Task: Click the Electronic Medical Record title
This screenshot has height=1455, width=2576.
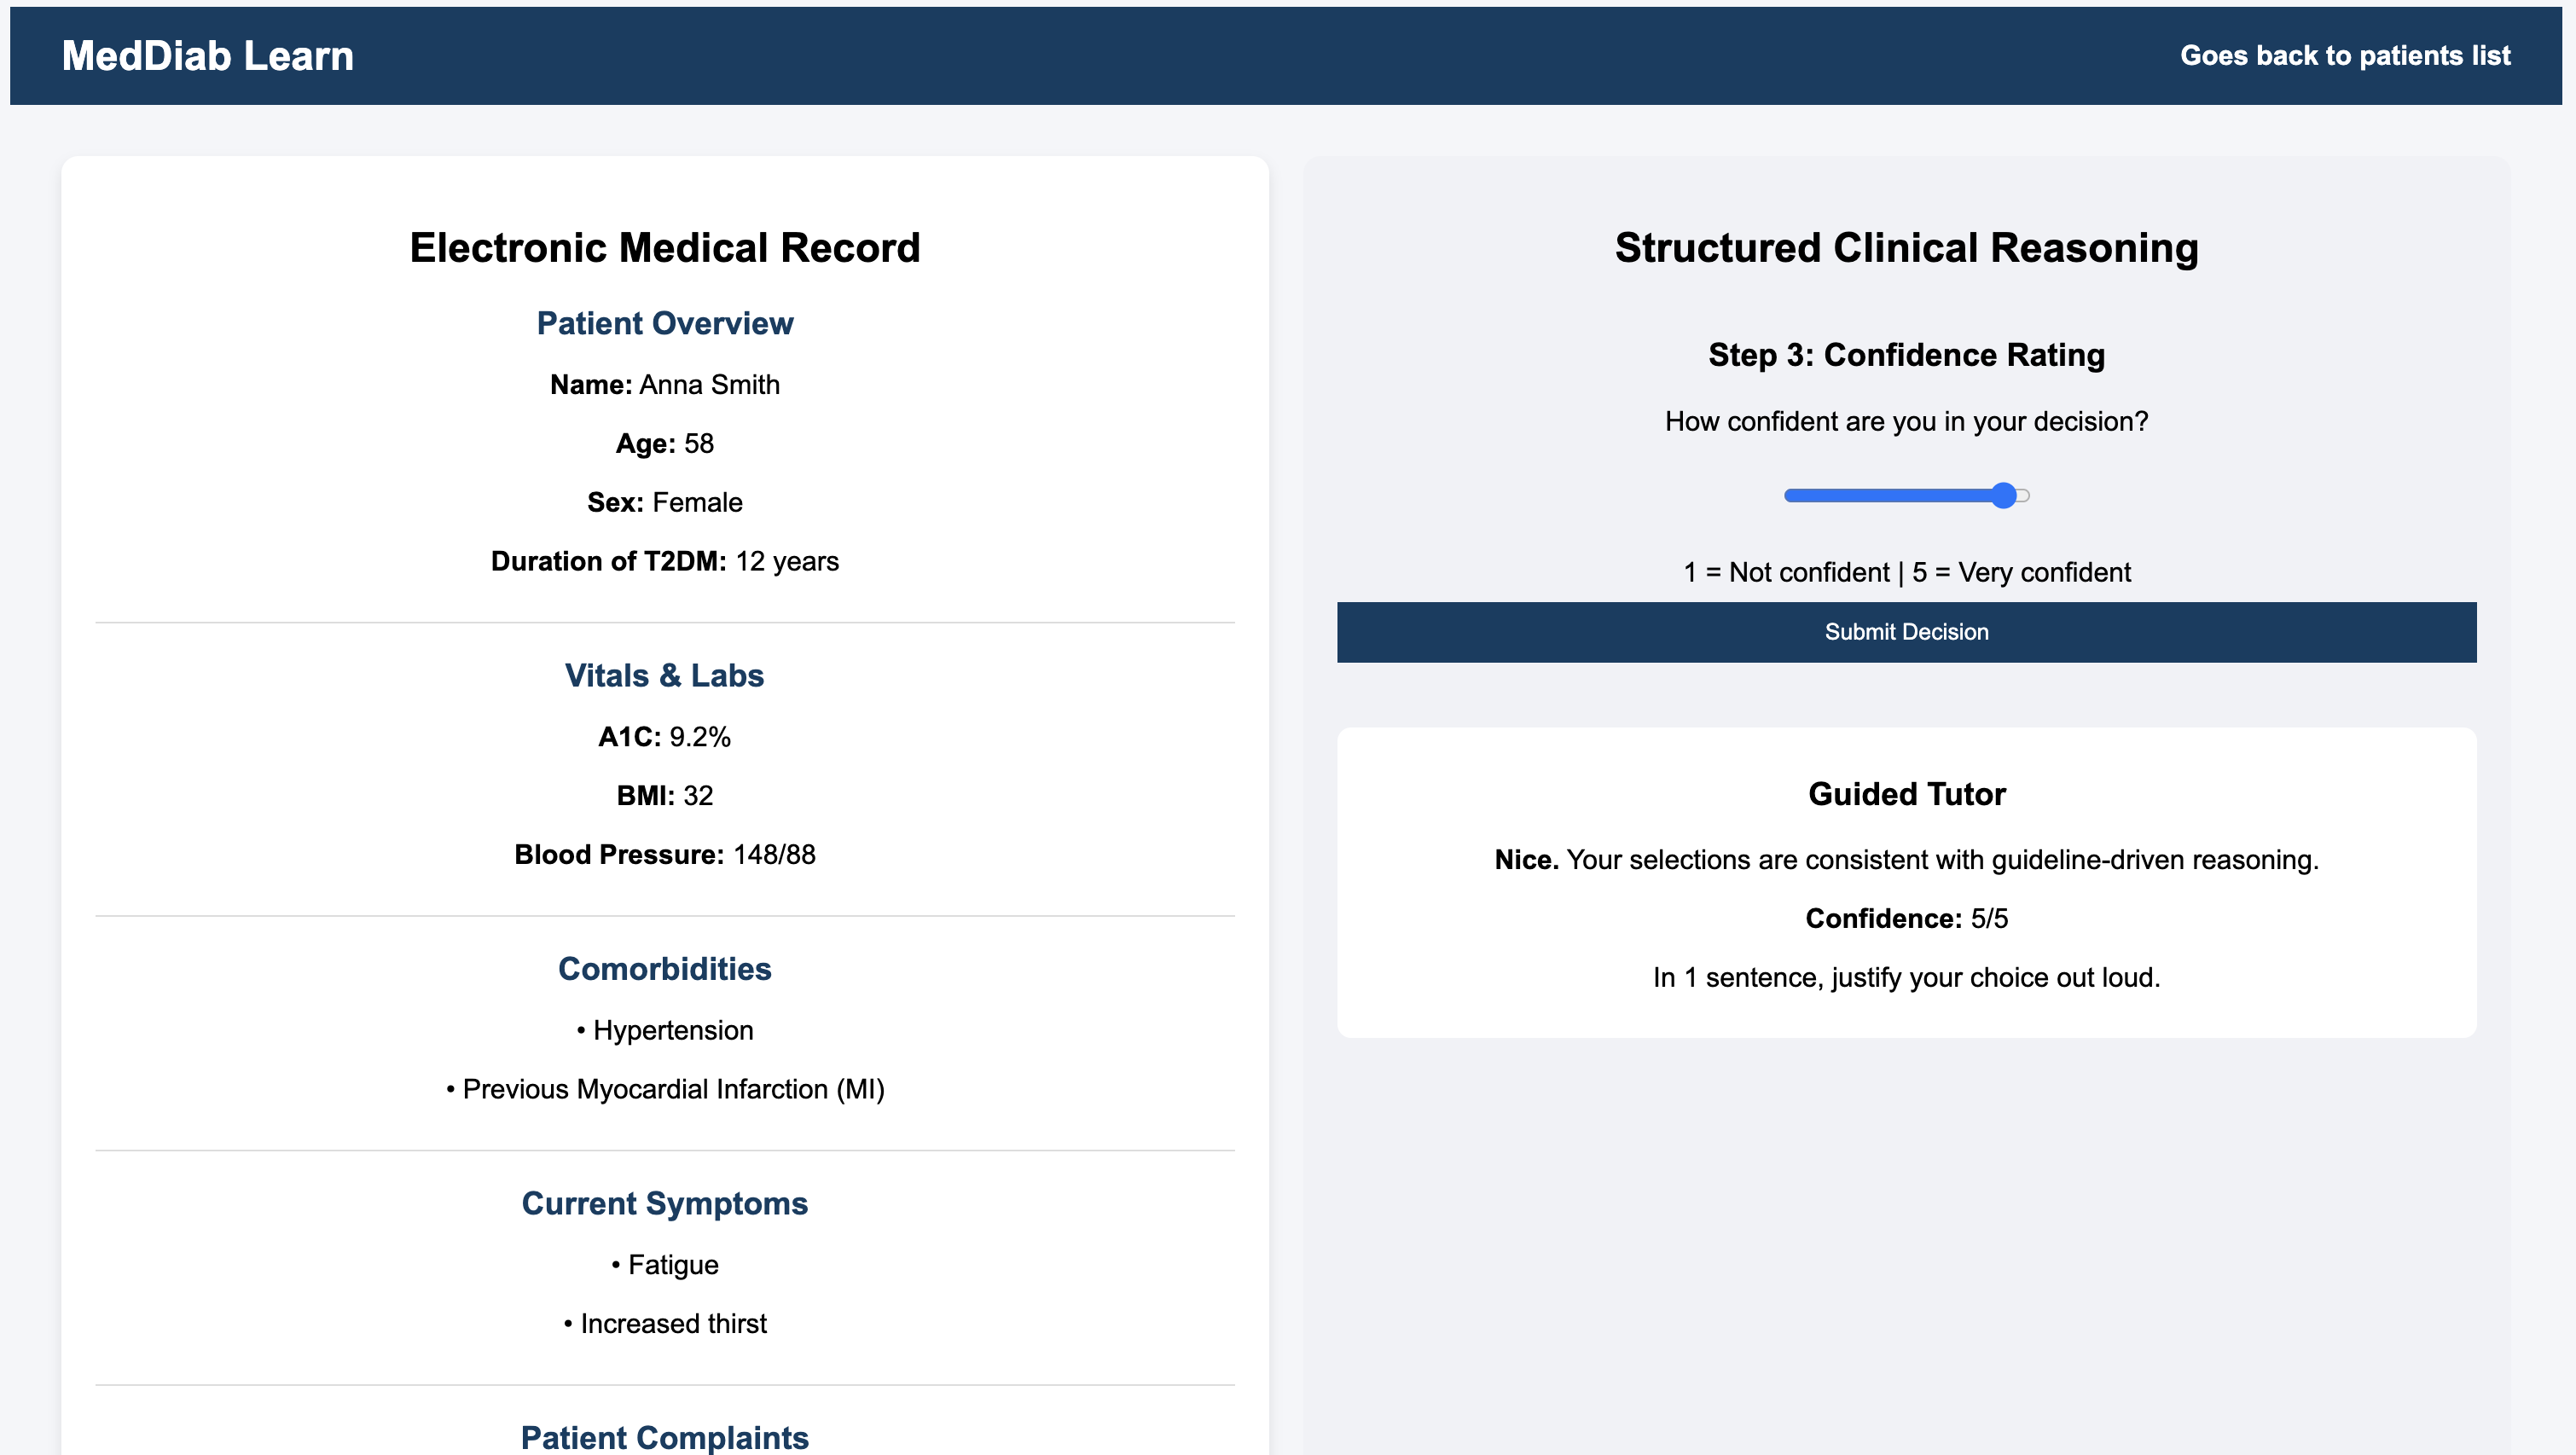Action: (x=664, y=247)
